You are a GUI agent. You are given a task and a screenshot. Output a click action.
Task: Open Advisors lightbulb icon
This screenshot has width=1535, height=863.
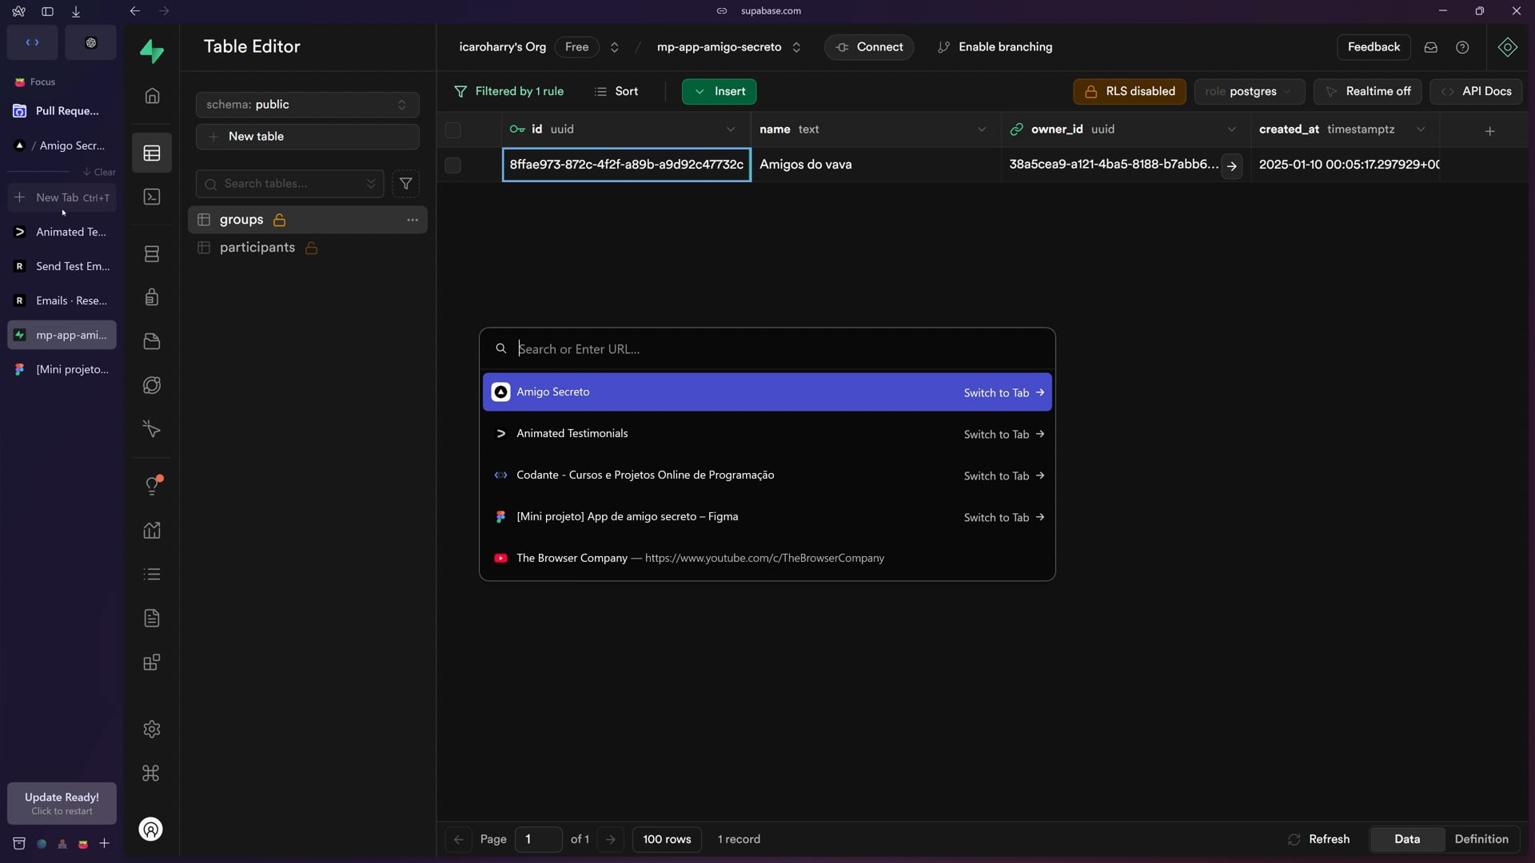coord(152,486)
